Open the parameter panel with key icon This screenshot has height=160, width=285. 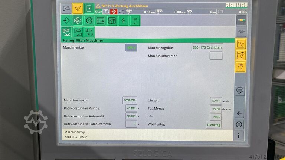101,20
